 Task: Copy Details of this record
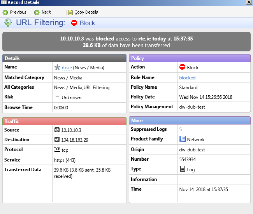[82, 12]
